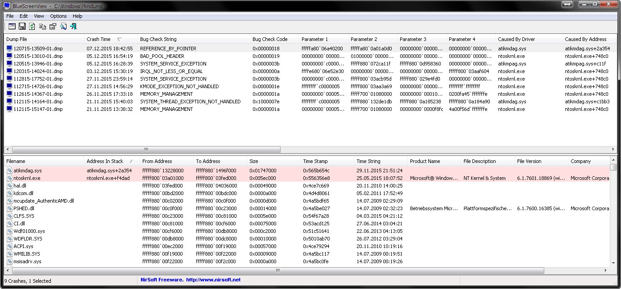Click bug check code 0x1000007e cell
This screenshot has height=289, width=621.
tap(266, 102)
